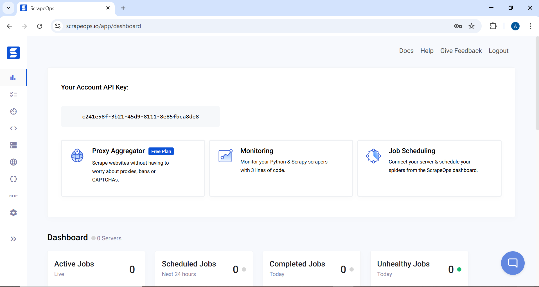
Task: Close the ScrapeOps tab
Action: tap(108, 8)
